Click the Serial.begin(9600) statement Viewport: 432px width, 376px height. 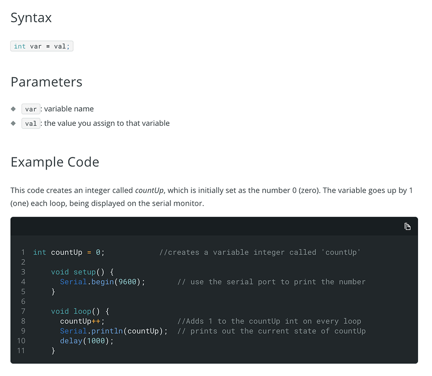[103, 282]
